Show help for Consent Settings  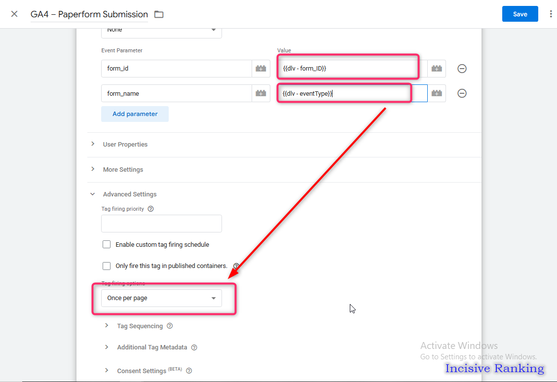(x=189, y=371)
